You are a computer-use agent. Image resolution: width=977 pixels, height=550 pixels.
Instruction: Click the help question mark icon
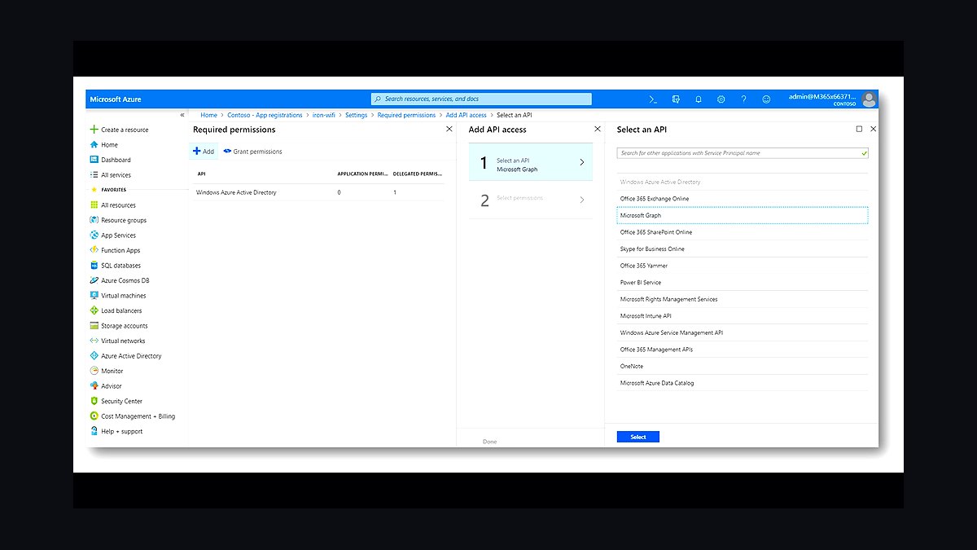click(x=743, y=99)
